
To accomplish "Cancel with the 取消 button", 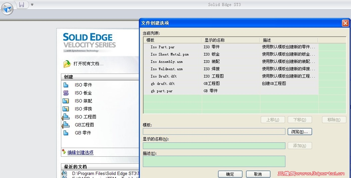I will pos(258,174).
